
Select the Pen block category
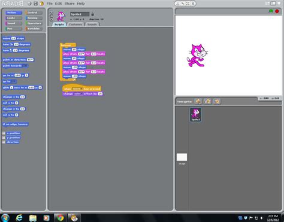click(14, 29)
